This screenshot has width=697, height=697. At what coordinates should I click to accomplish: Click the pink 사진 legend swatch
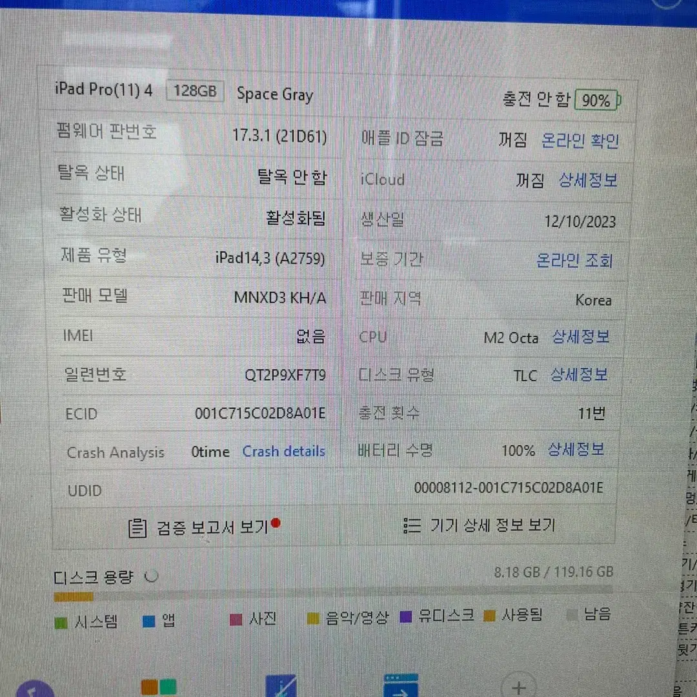pyautogui.click(x=236, y=620)
